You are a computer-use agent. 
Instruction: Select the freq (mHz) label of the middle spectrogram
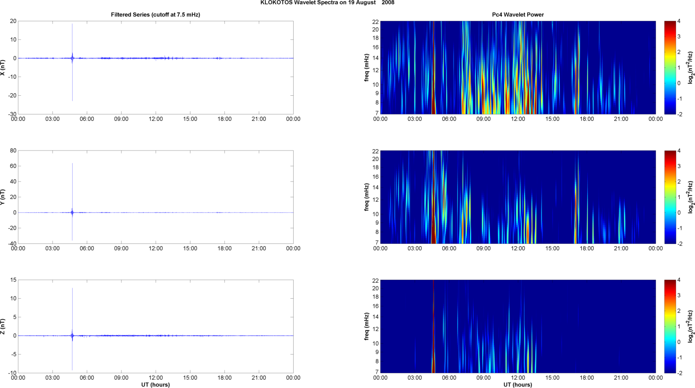coord(367,197)
